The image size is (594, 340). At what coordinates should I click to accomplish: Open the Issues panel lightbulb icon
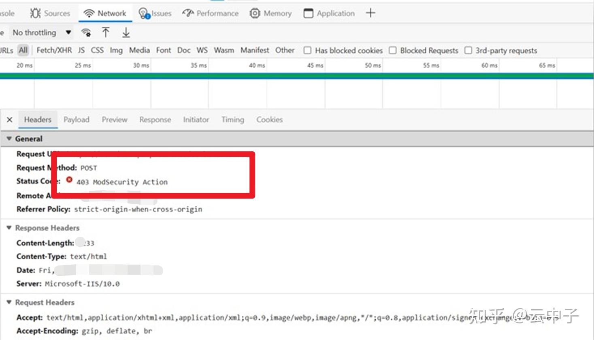pos(143,13)
